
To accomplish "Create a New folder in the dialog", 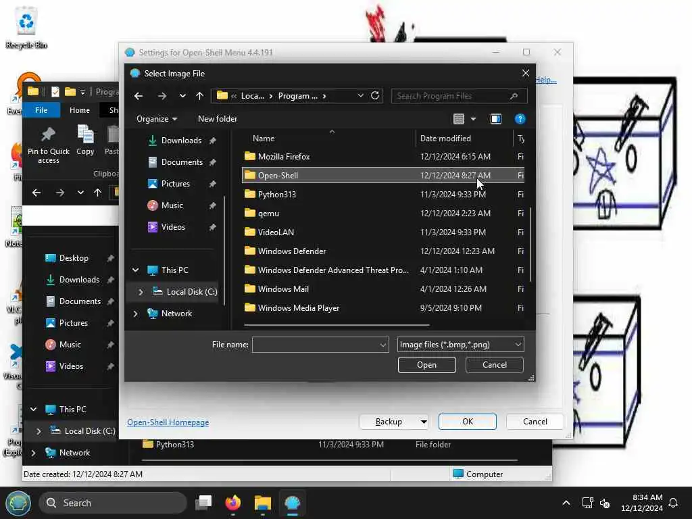I will (x=218, y=119).
